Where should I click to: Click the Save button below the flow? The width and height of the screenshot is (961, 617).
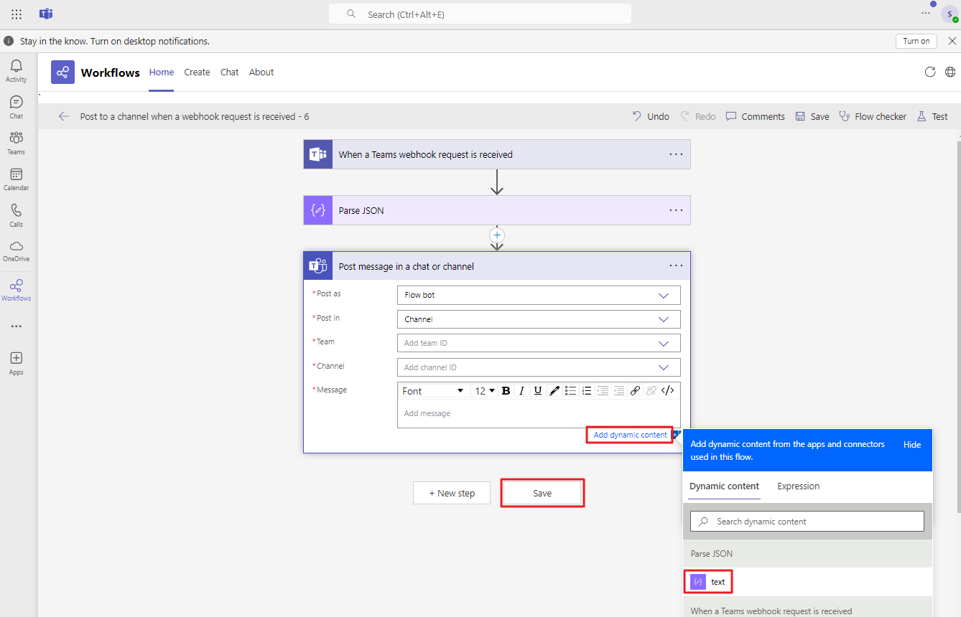tap(542, 493)
